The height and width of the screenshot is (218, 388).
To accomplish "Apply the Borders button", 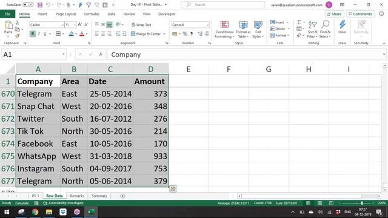I will click(58, 34).
